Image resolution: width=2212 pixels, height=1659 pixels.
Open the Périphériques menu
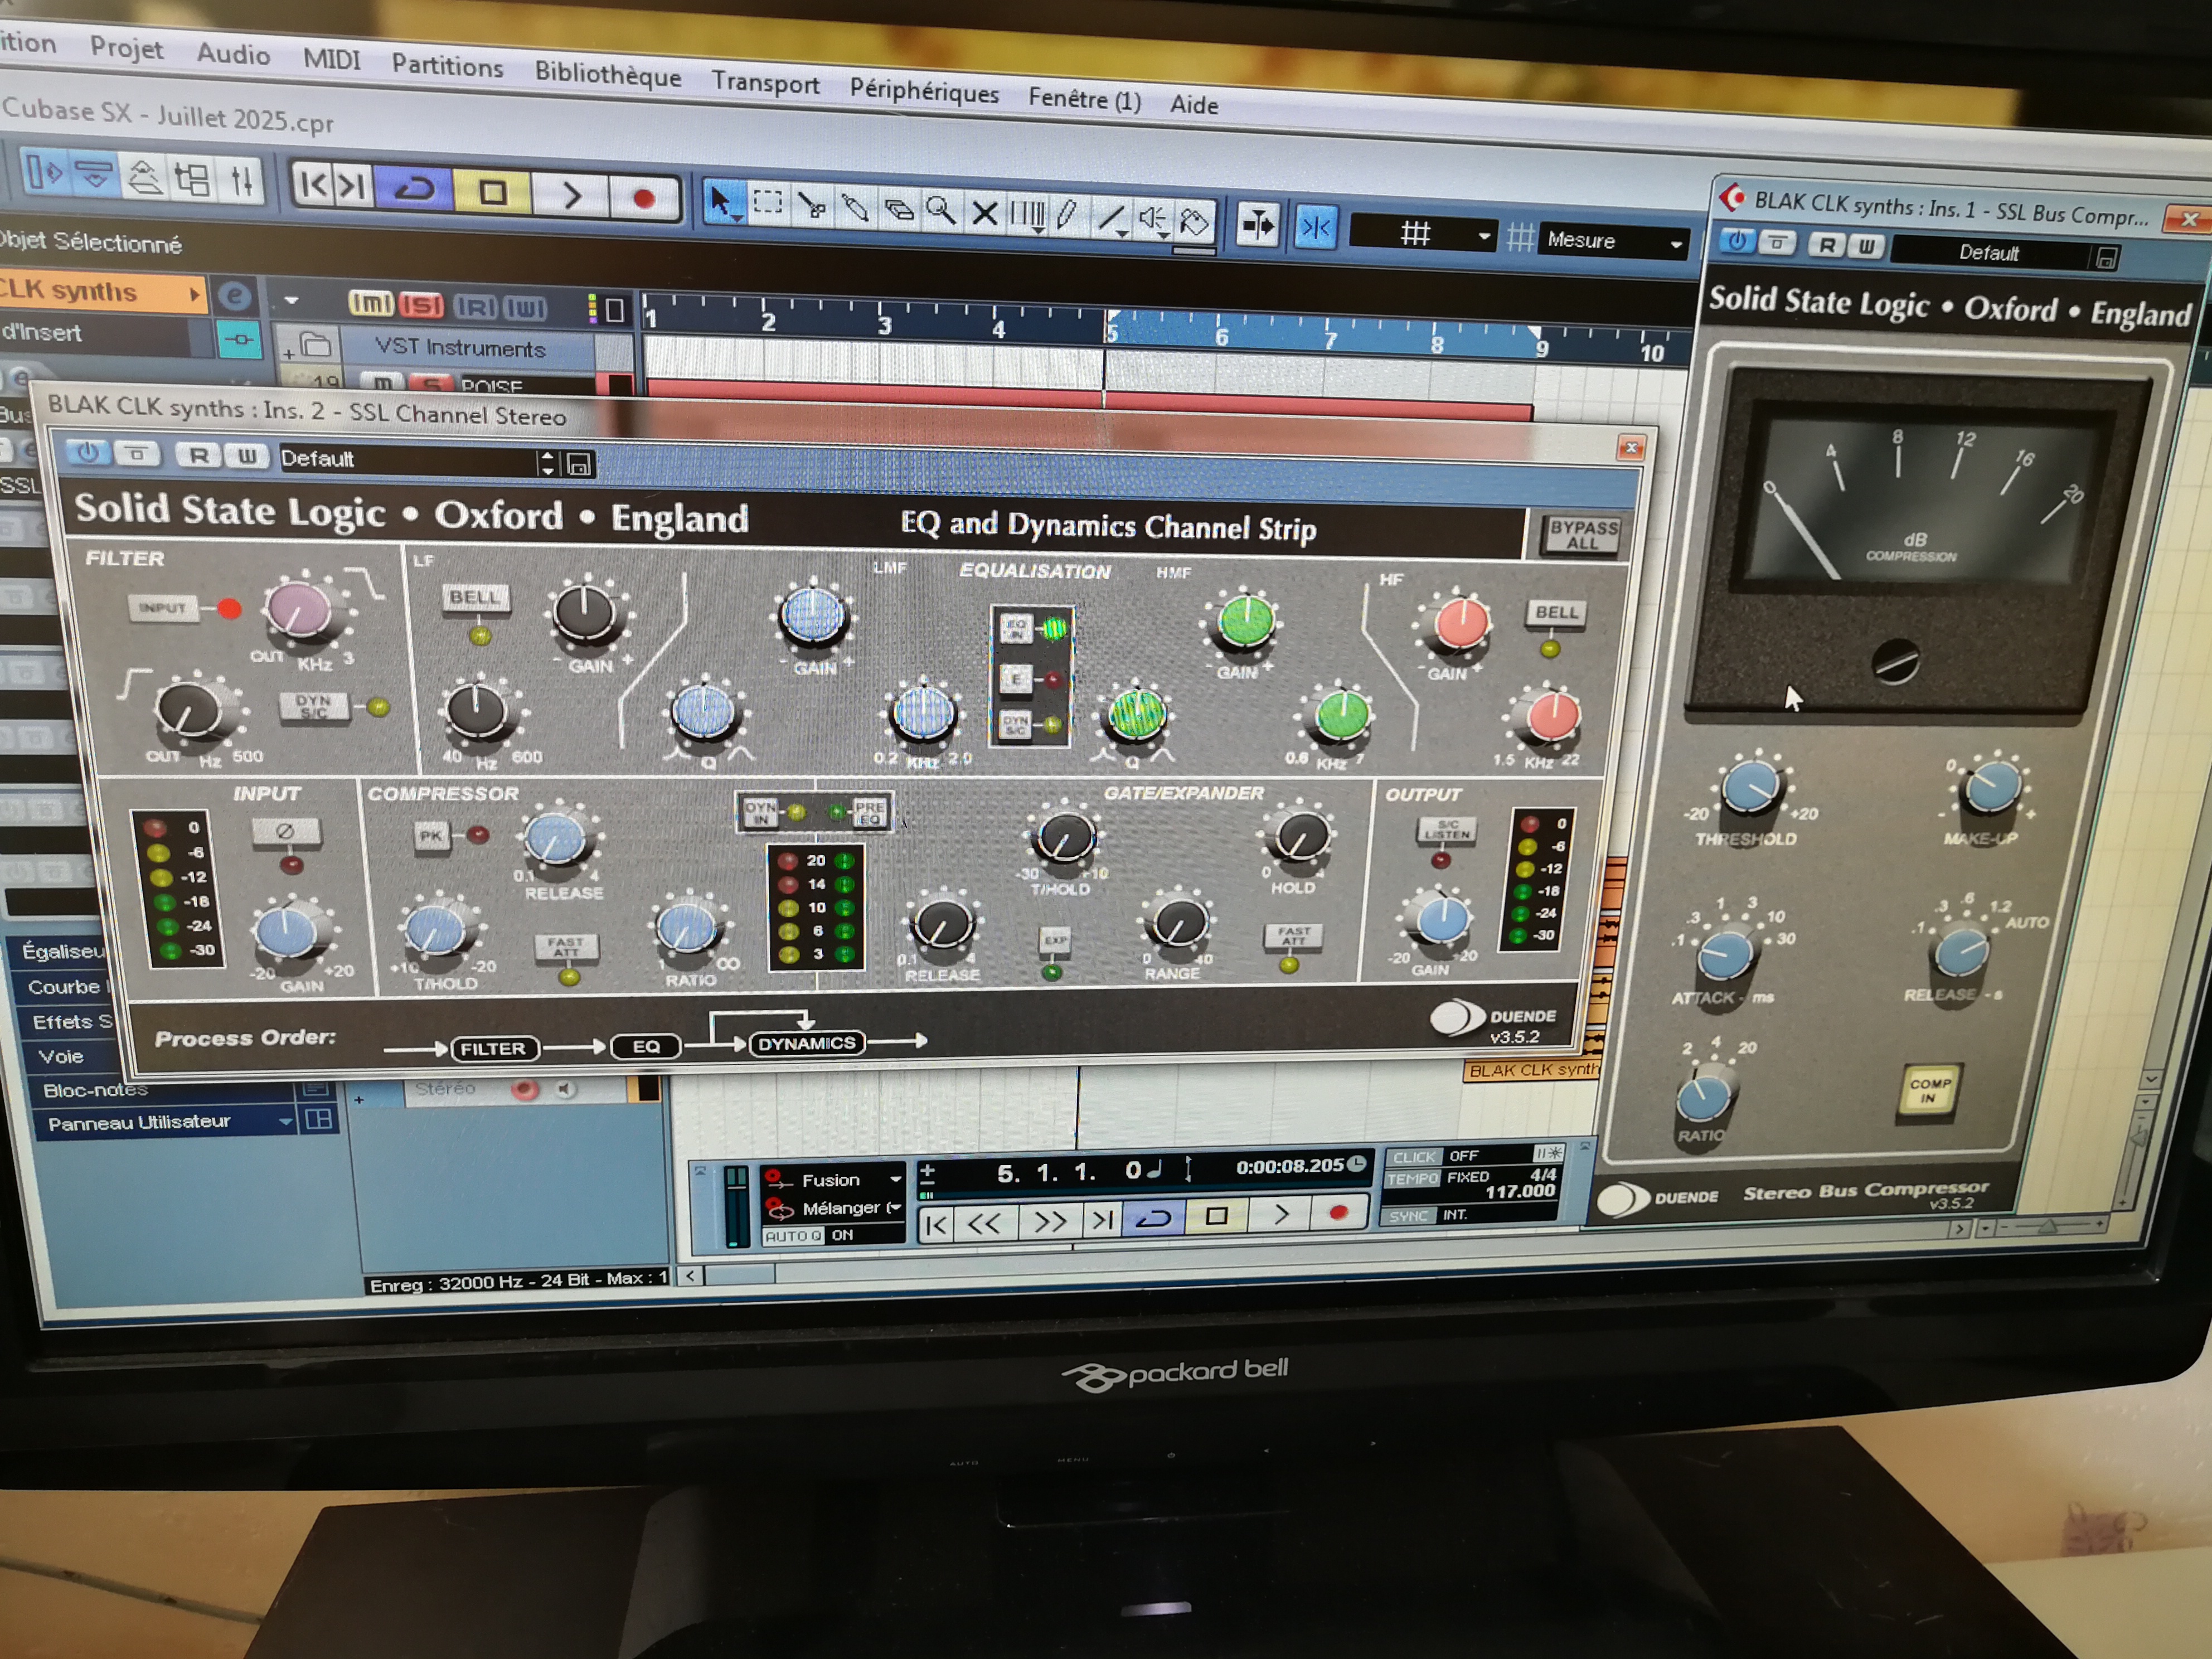click(924, 91)
